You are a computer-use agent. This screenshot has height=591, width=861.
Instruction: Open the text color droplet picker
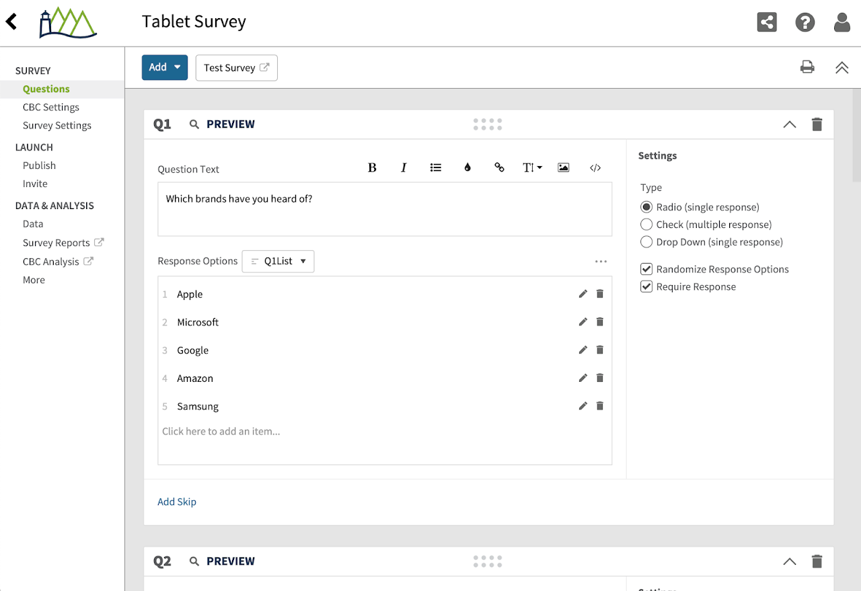(467, 167)
